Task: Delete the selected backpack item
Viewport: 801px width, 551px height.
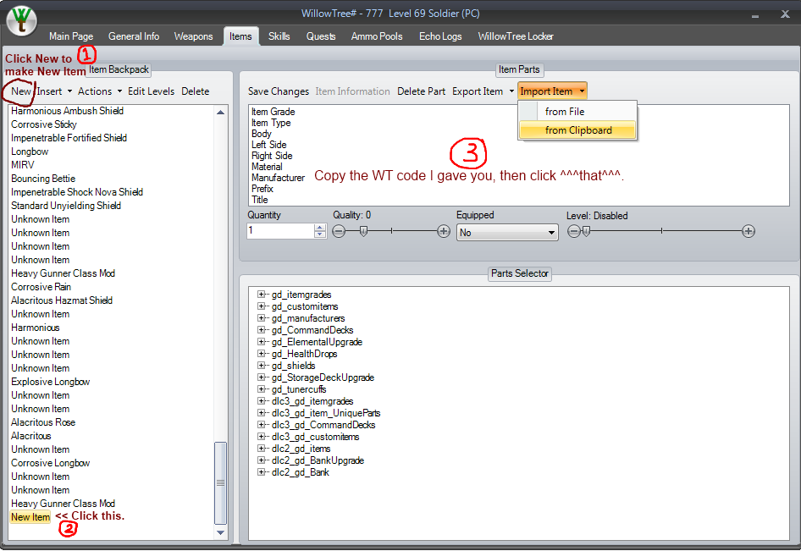Action: click(195, 91)
